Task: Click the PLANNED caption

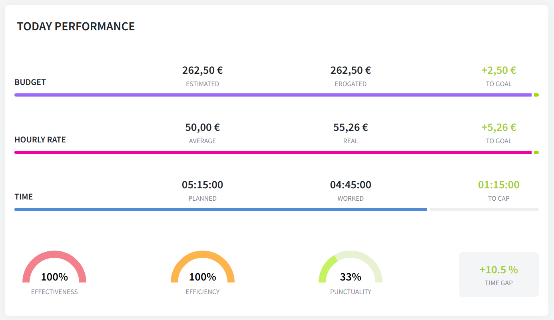Action: [x=203, y=198]
